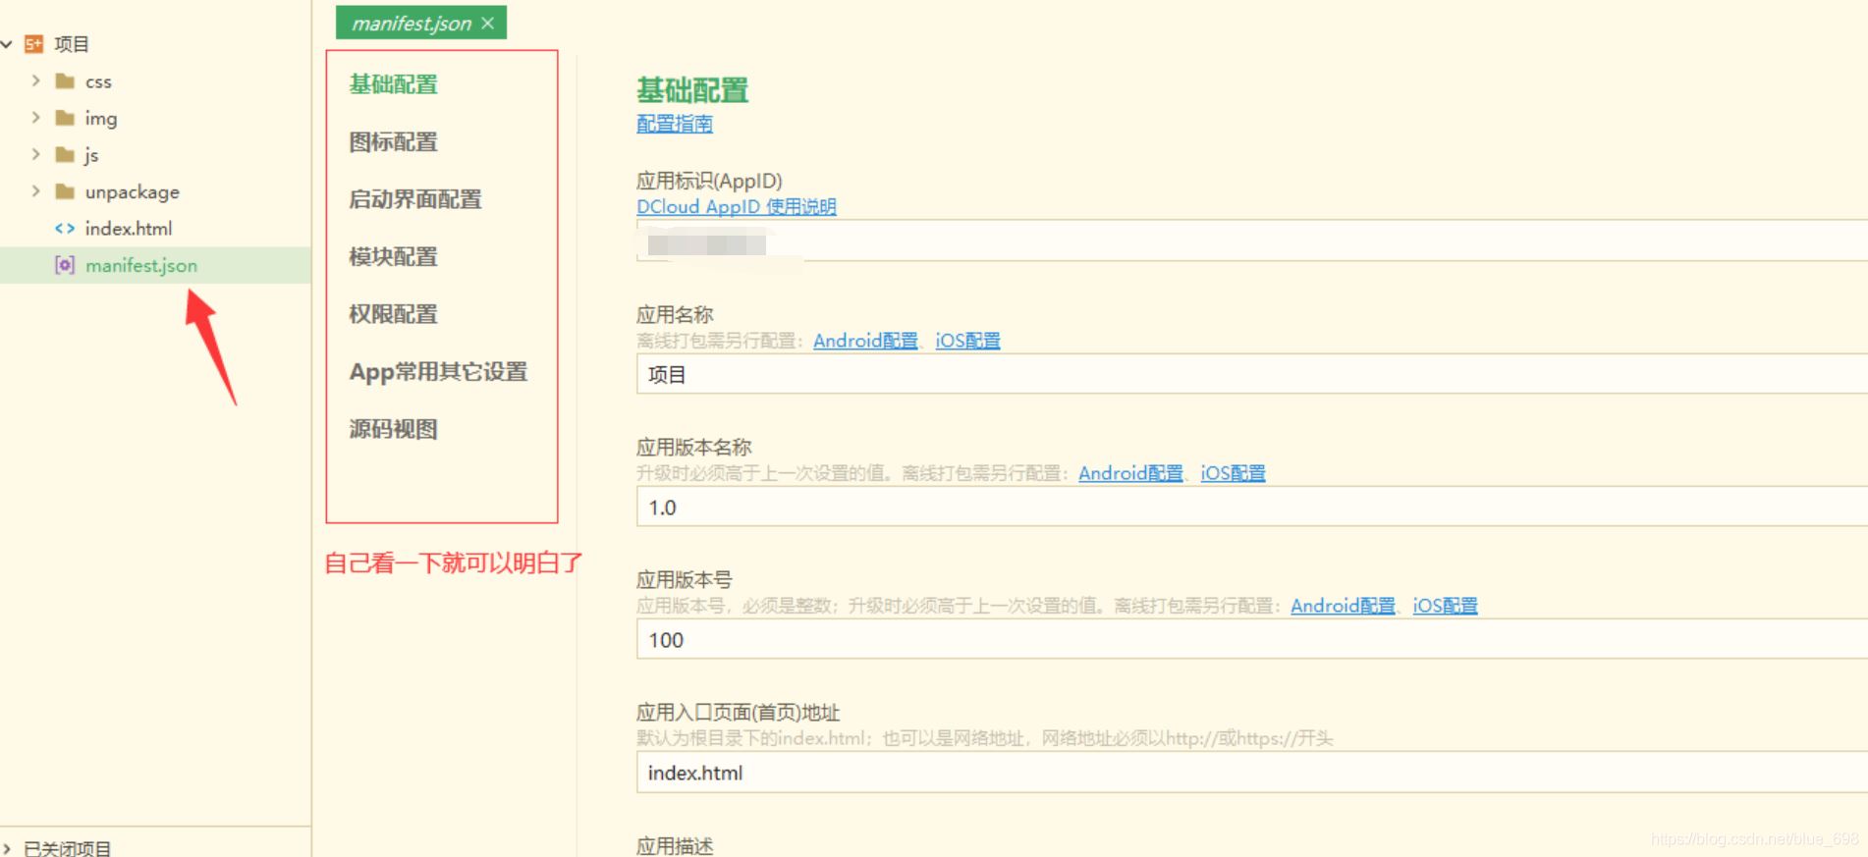The height and width of the screenshot is (857, 1868).
Task: Open DCloud AppID 使用说明 link
Action: coord(736,207)
